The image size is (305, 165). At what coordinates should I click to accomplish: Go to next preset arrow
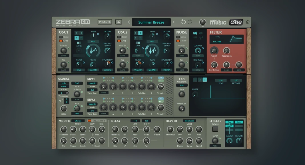[x=174, y=22]
